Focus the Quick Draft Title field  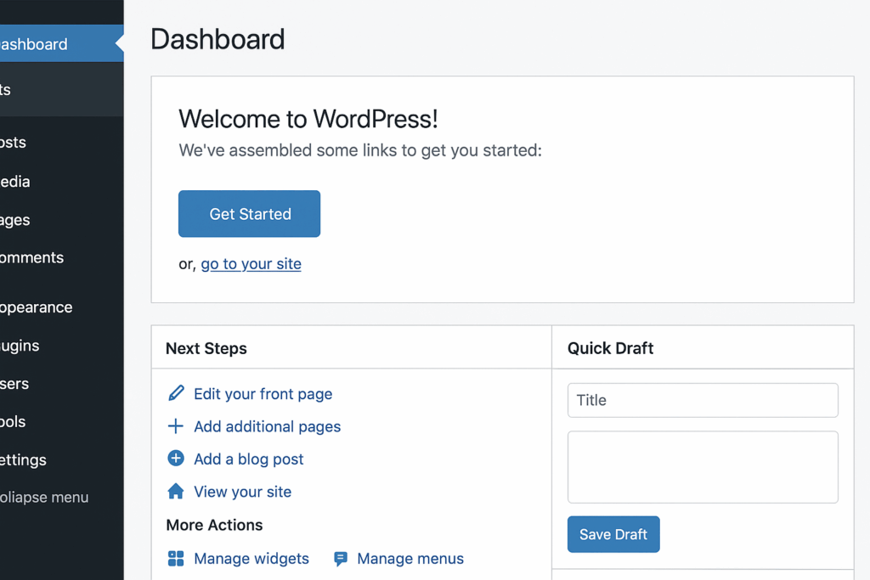(x=703, y=400)
